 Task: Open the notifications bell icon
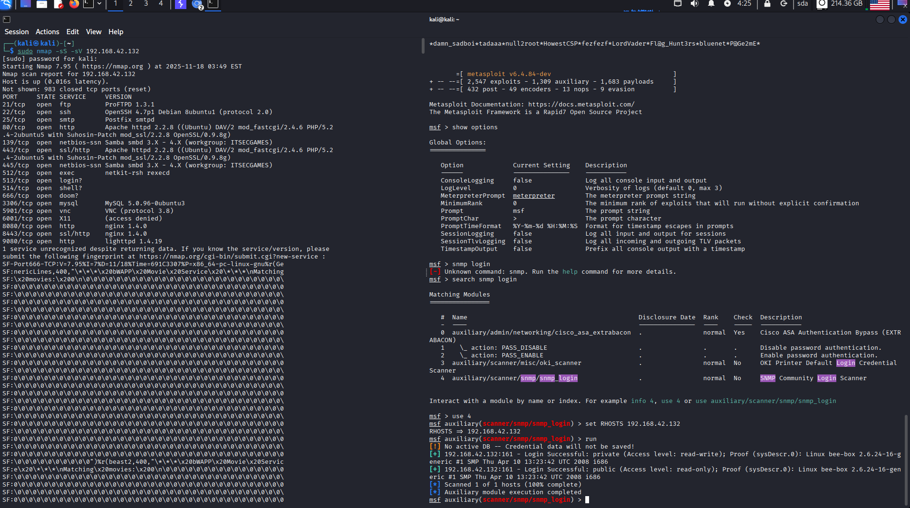(711, 4)
